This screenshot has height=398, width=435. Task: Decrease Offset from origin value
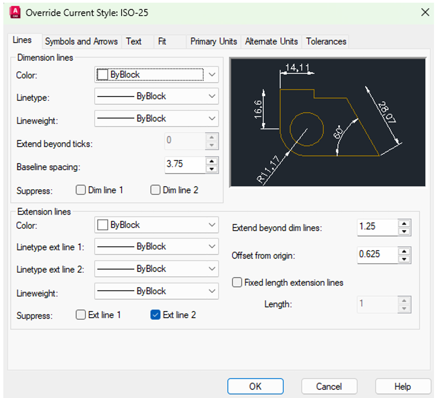[x=404, y=259]
